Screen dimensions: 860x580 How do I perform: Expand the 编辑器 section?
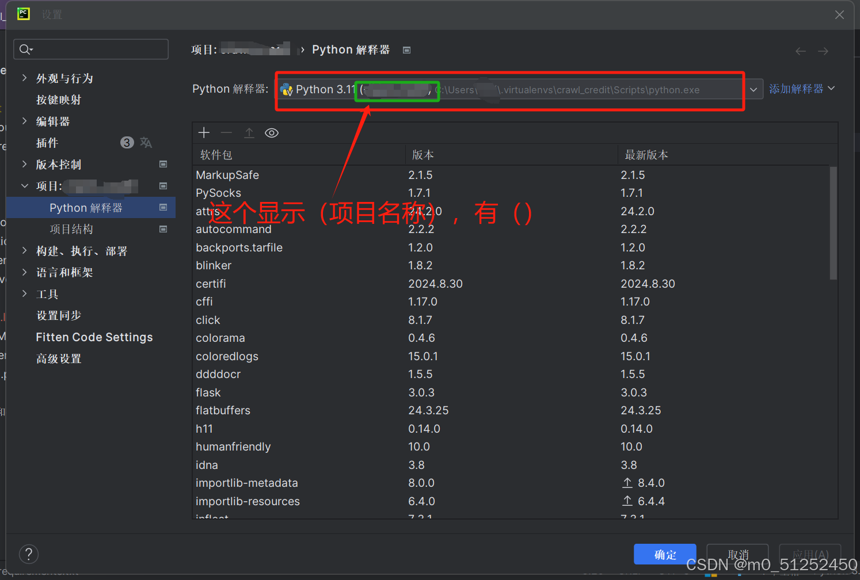[x=24, y=121]
